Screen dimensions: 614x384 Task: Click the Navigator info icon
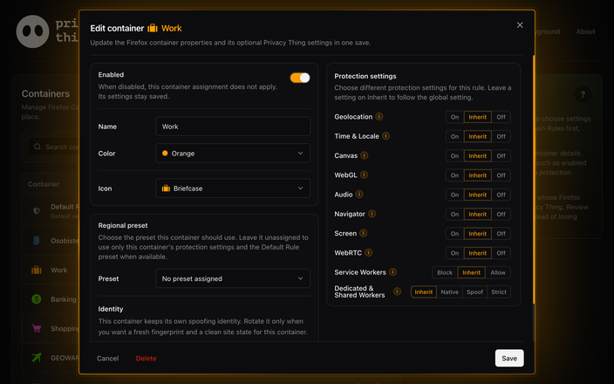point(372,214)
